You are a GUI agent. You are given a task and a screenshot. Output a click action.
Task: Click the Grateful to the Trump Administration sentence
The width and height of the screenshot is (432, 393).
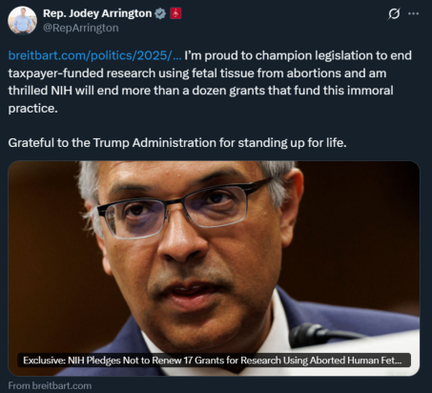(x=177, y=143)
